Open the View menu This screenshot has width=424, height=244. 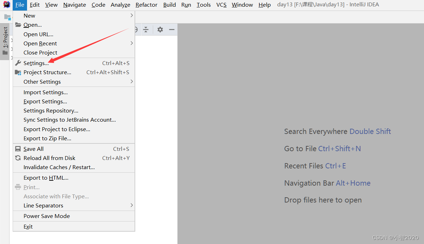[x=51, y=5]
